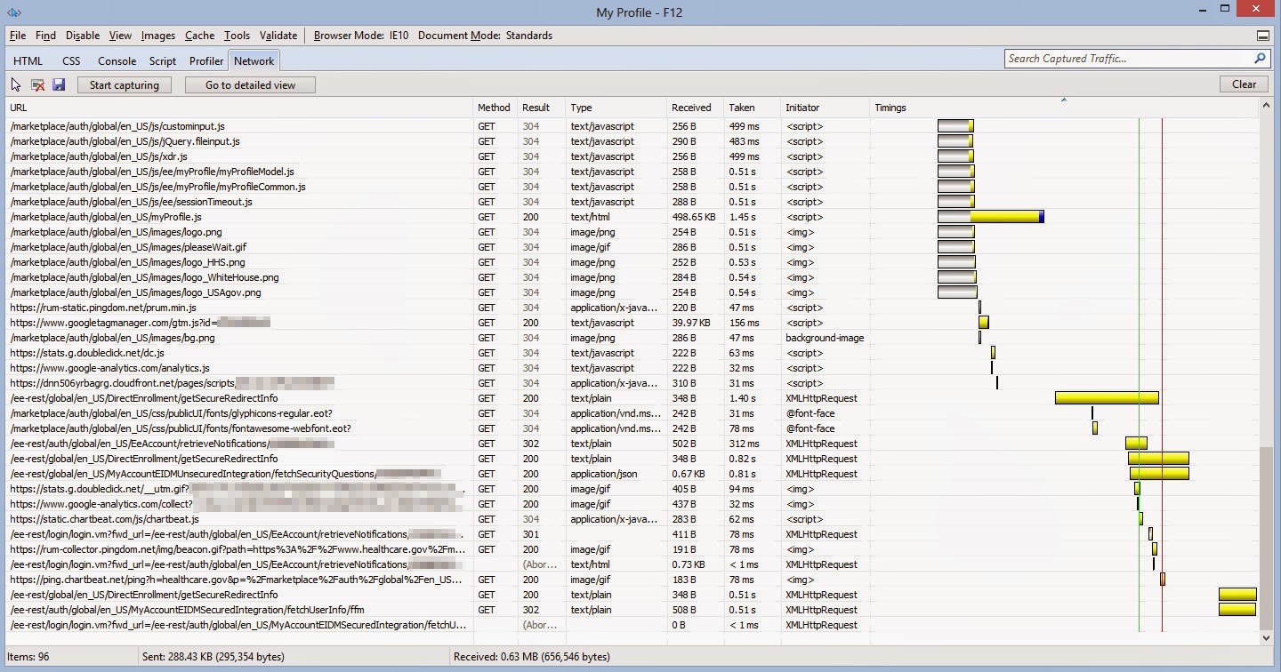1281x672 pixels.
Task: Open the View menu
Action: pyautogui.click(x=120, y=36)
